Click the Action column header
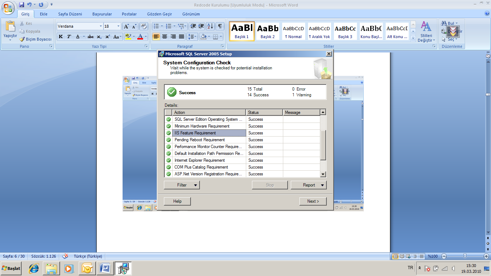This screenshot has width=491, height=276. click(x=209, y=112)
